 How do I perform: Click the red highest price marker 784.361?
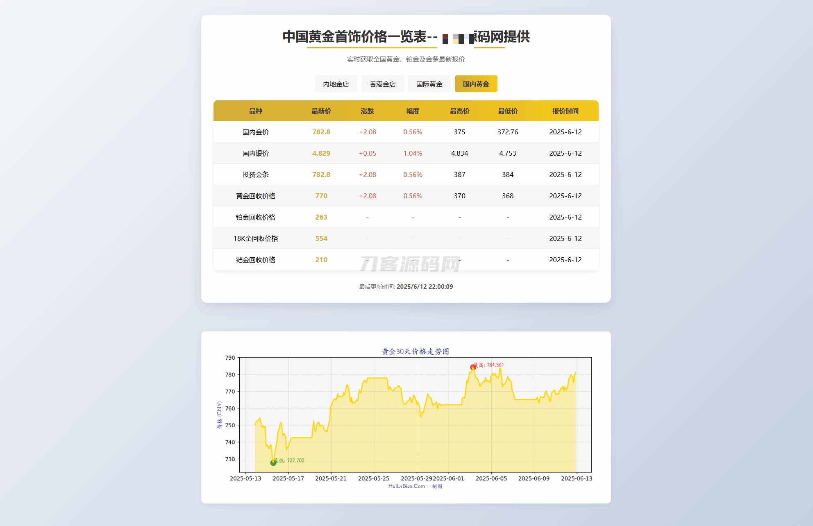[x=473, y=367]
